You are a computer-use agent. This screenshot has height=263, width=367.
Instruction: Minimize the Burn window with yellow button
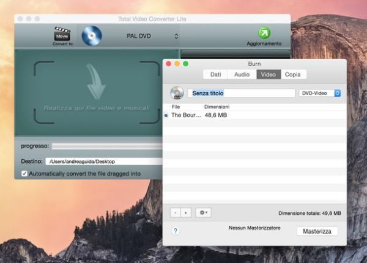[x=177, y=63]
